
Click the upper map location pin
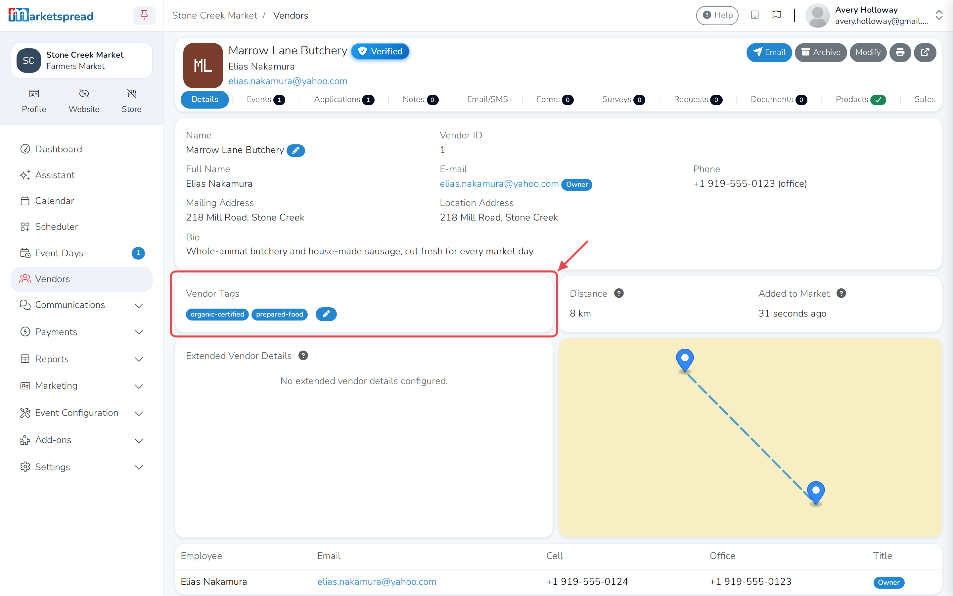tap(684, 360)
